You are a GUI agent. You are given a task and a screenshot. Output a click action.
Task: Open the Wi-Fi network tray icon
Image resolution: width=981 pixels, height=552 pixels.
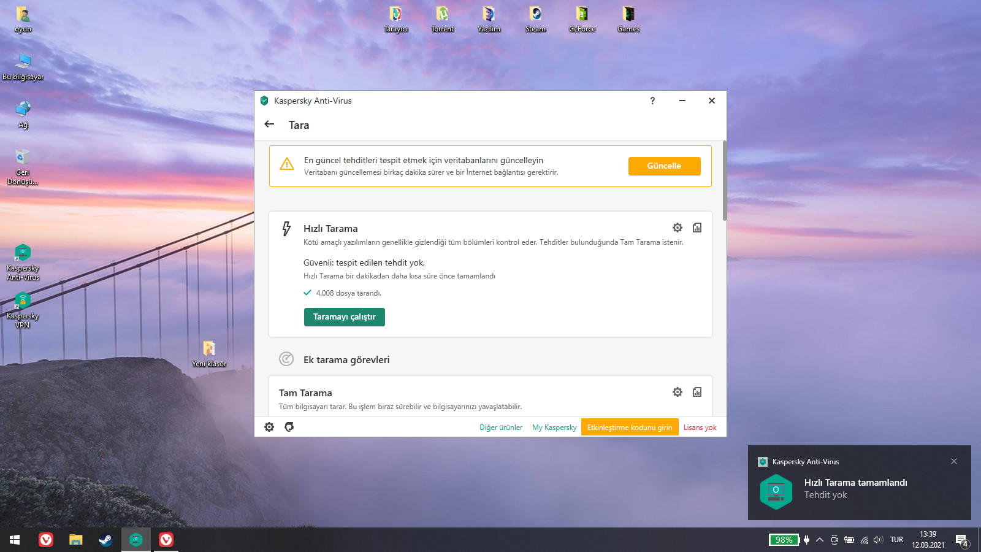click(x=865, y=540)
